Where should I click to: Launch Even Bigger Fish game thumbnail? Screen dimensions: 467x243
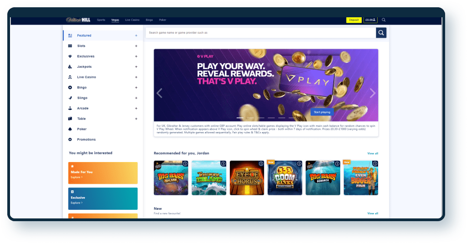pos(361,178)
